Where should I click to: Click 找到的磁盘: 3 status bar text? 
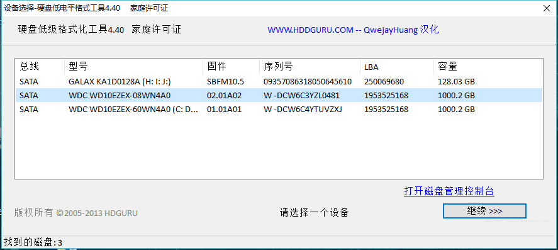pos(33,243)
